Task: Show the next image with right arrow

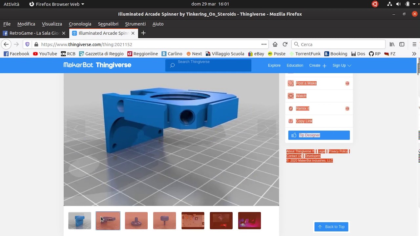Action: click(267, 128)
